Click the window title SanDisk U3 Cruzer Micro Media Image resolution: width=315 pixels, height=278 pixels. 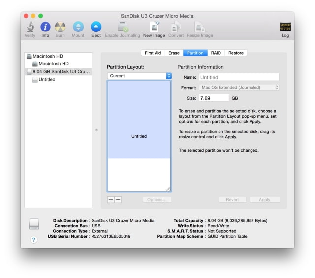(x=157, y=16)
